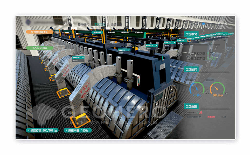Switch to the 工区态势 tab
Screen dimensions: 250x155
tap(100, 25)
